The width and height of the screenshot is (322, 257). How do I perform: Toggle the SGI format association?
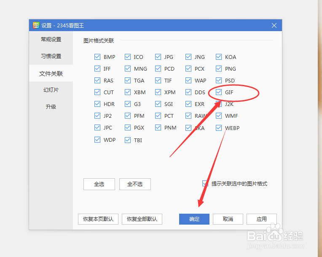pos(158,104)
